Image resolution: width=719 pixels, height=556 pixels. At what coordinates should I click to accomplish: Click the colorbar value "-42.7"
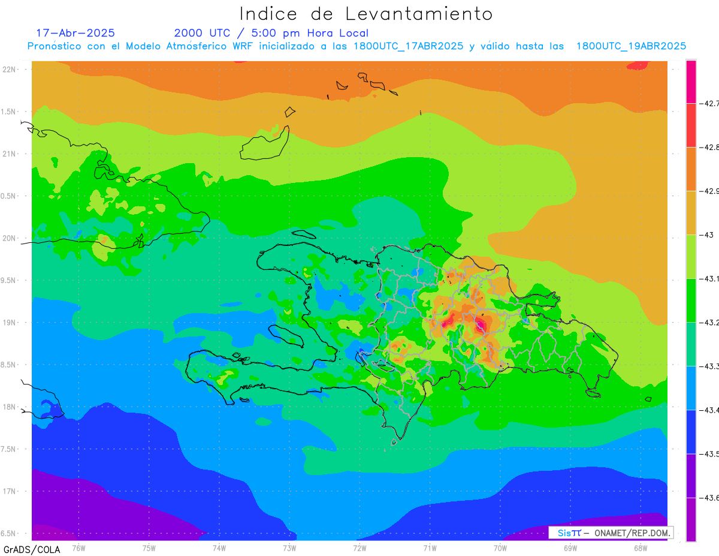click(709, 104)
